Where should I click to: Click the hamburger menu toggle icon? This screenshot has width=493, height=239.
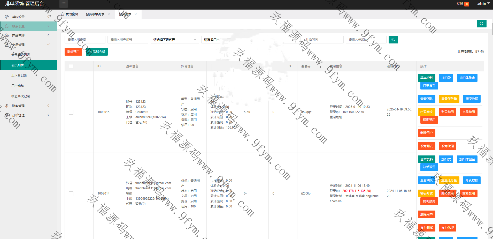click(x=63, y=4)
